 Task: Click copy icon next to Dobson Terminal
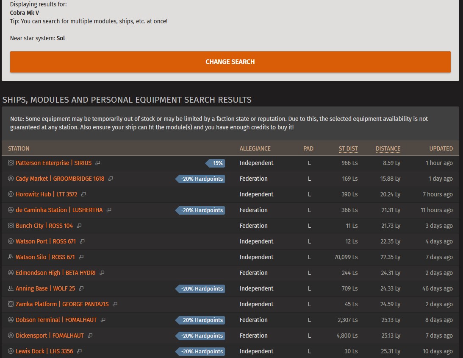click(103, 319)
